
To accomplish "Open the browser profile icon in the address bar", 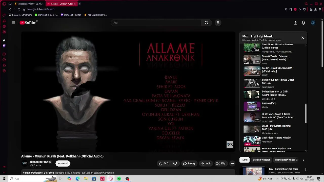I will [311, 9].
